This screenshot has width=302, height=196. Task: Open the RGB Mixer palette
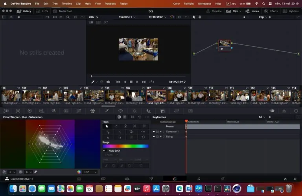53,111
